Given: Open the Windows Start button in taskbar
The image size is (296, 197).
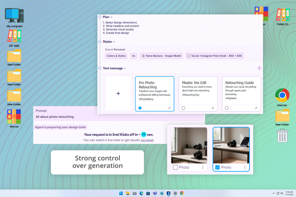Looking at the screenshot, I should pos(121,193).
